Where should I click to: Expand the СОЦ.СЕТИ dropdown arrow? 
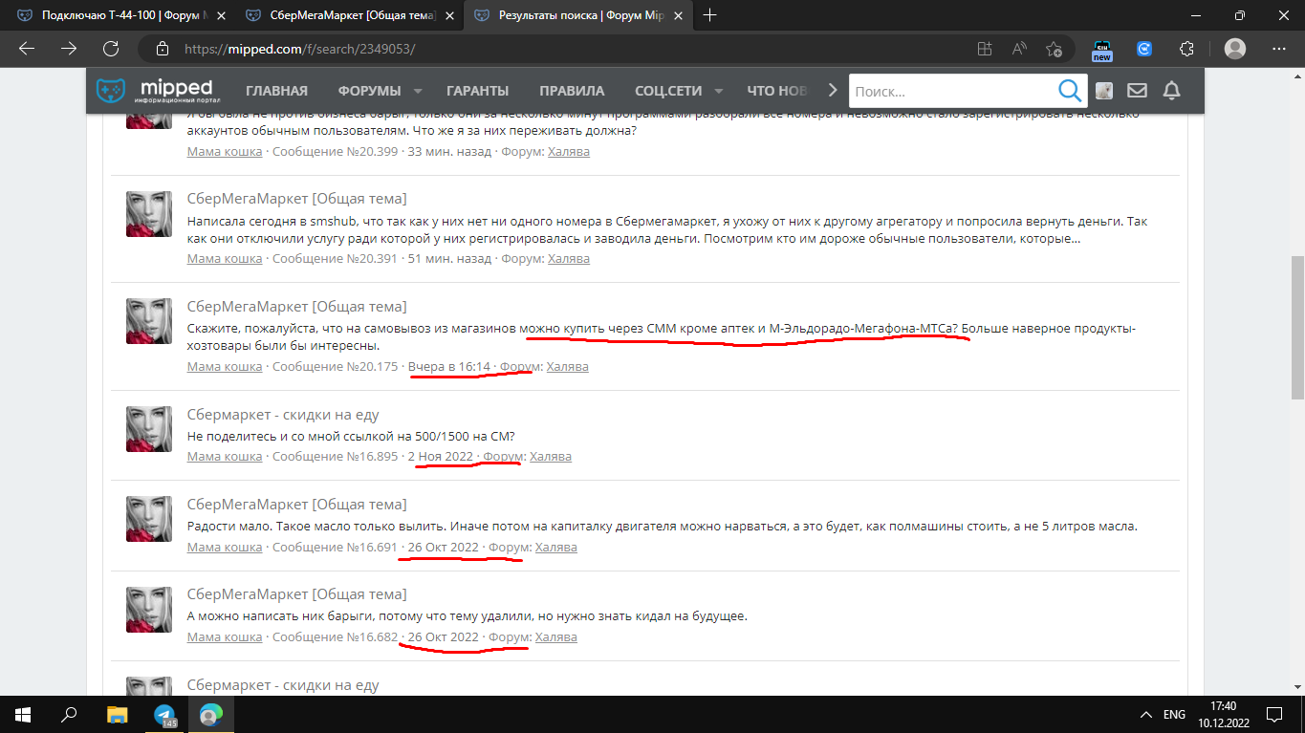718,92
